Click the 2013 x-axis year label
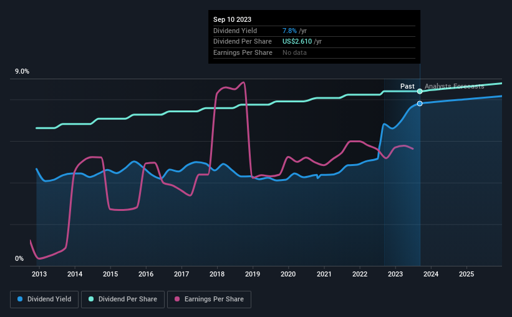512x317 pixels. (x=39, y=274)
